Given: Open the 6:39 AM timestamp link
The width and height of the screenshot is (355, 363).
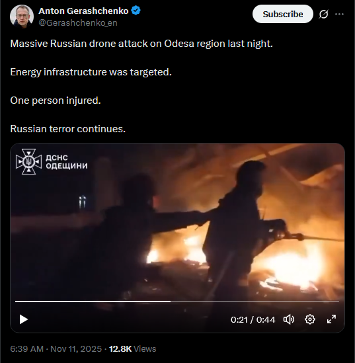Looking at the screenshot, I should click(x=27, y=349).
